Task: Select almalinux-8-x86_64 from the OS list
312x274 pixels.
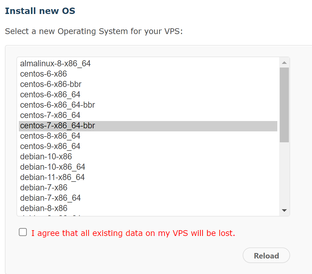Action: [55, 64]
